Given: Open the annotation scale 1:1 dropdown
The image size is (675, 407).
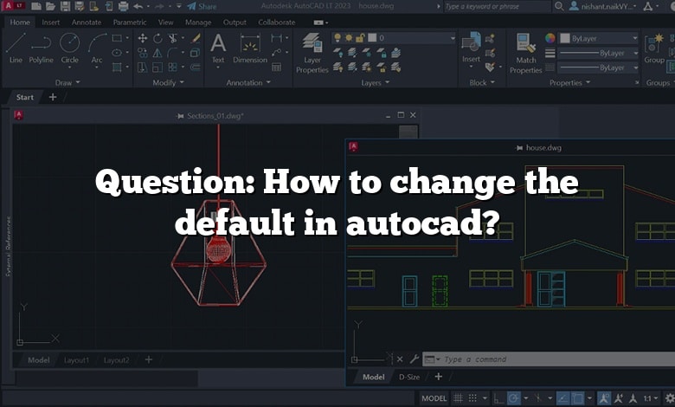Looking at the screenshot, I should (x=651, y=398).
